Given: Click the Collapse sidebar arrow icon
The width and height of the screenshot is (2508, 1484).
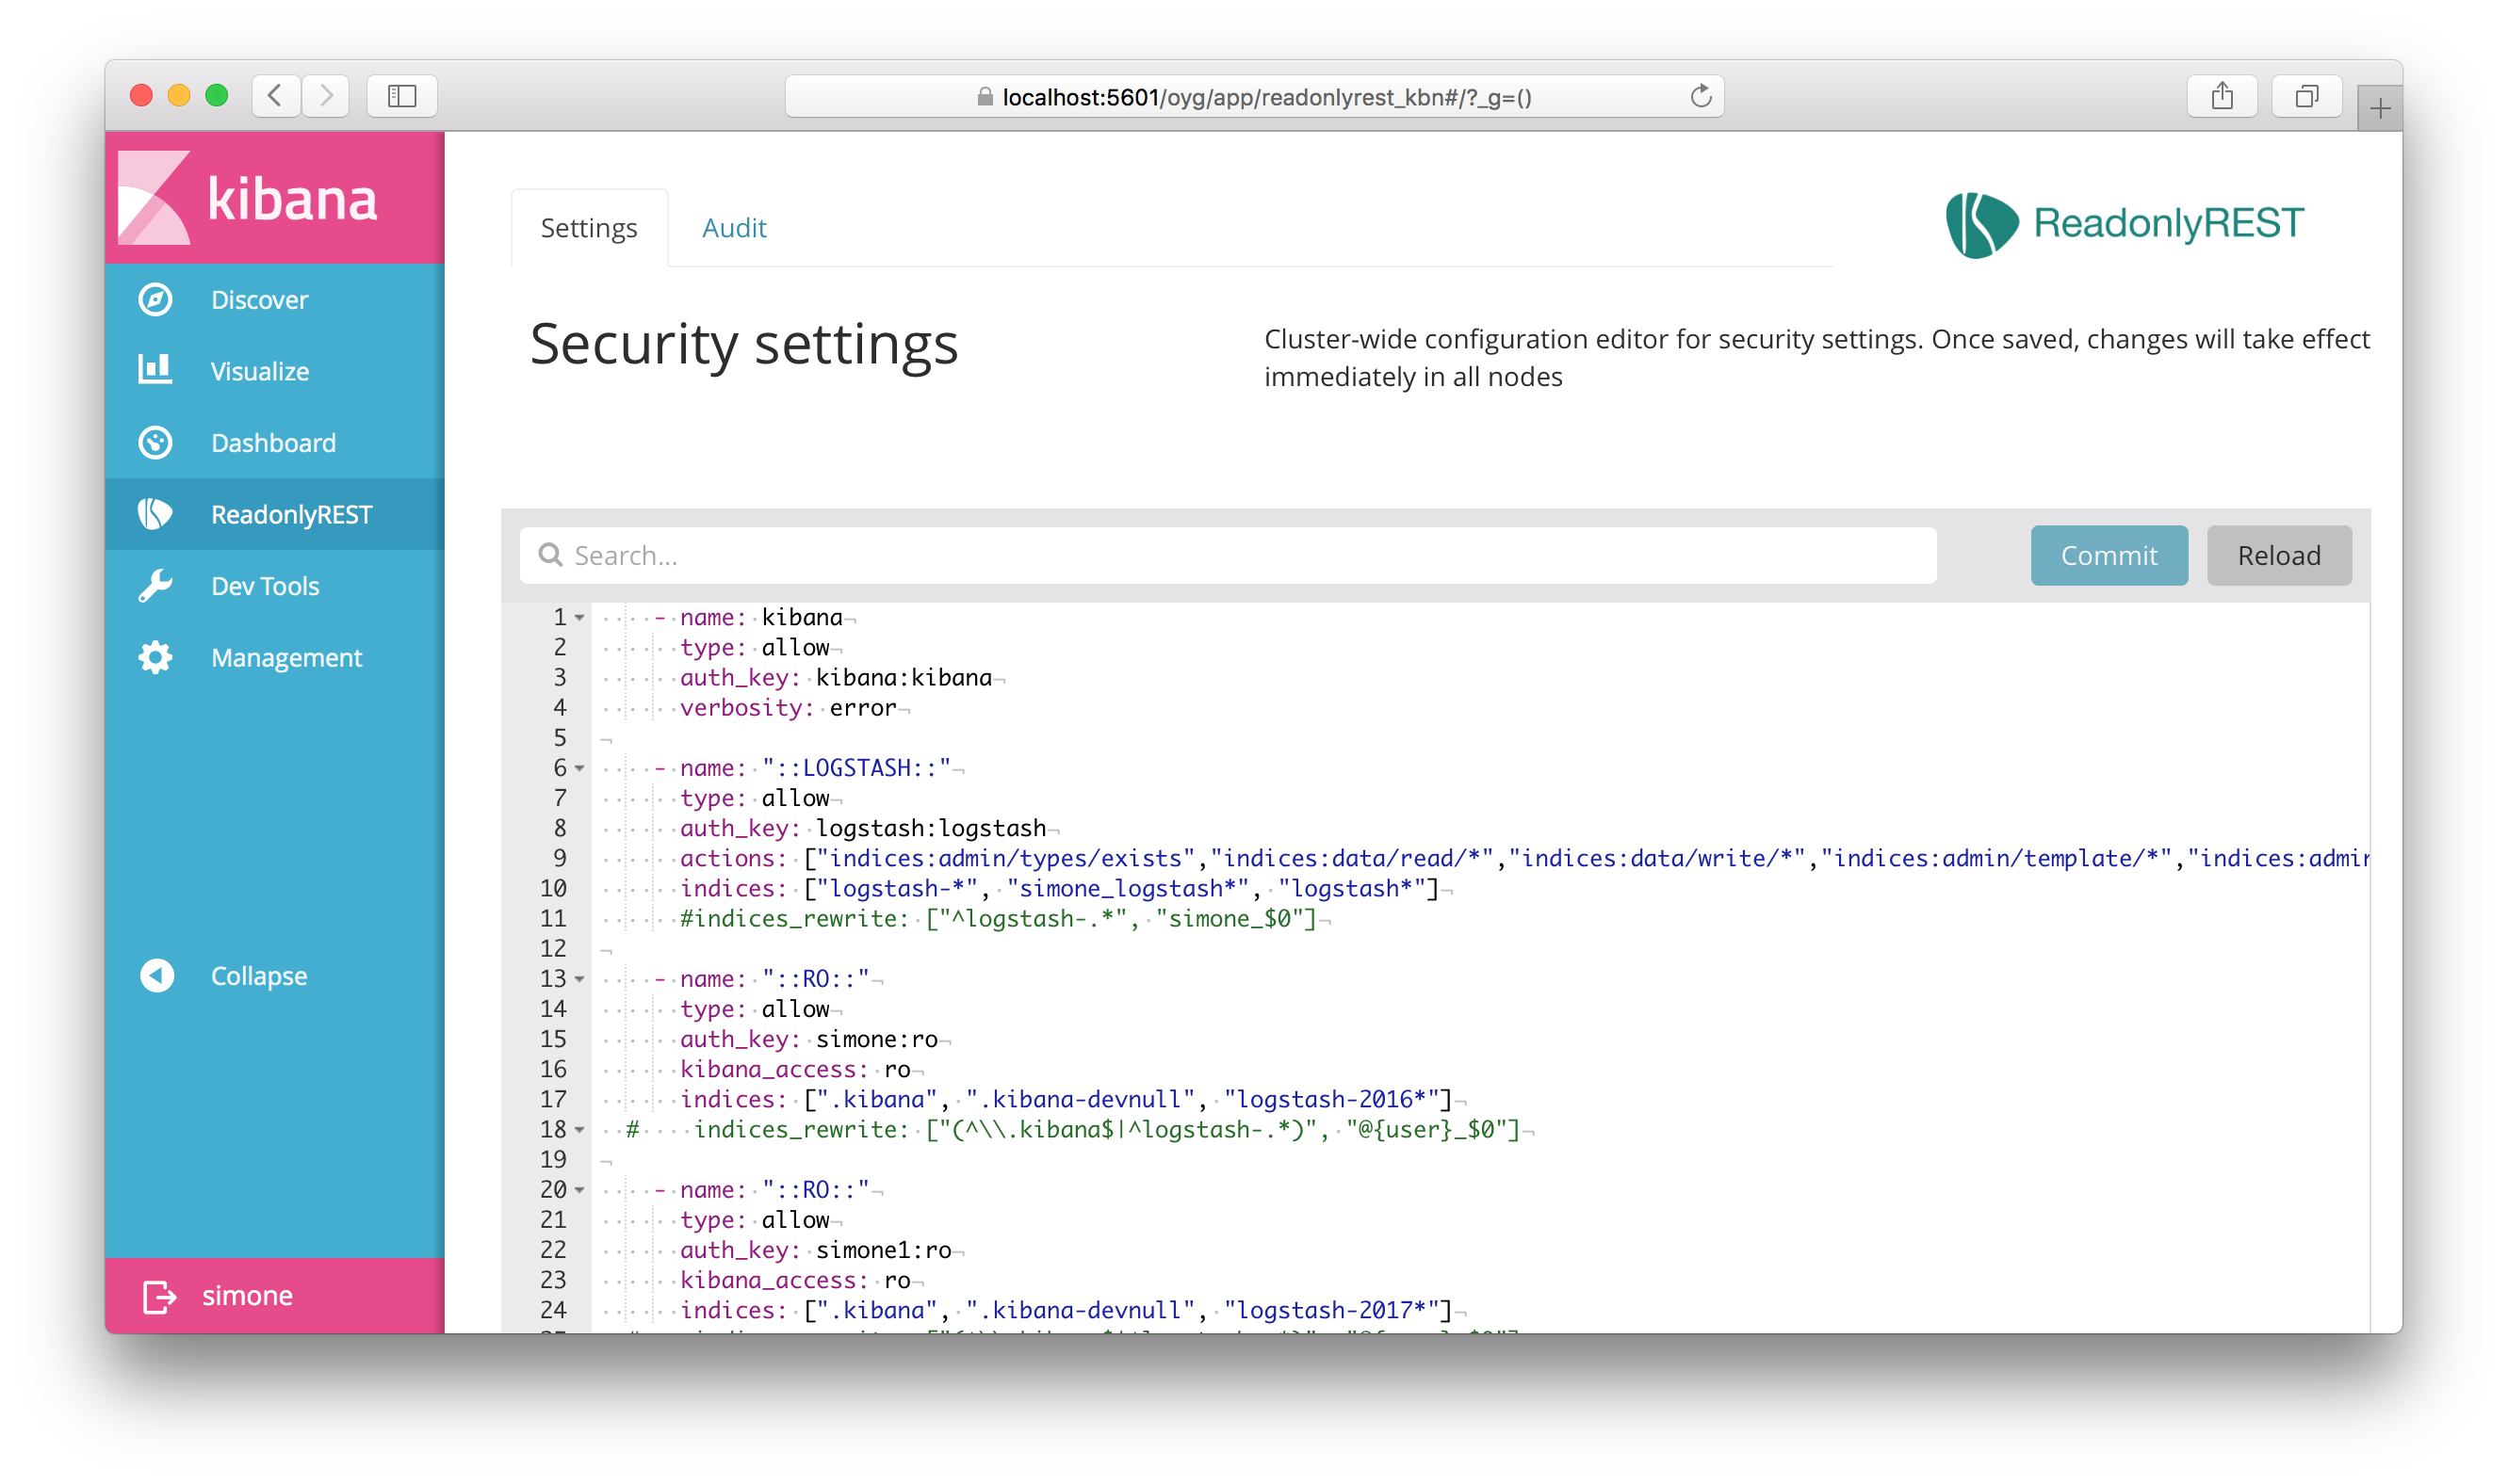Looking at the screenshot, I should (157, 976).
